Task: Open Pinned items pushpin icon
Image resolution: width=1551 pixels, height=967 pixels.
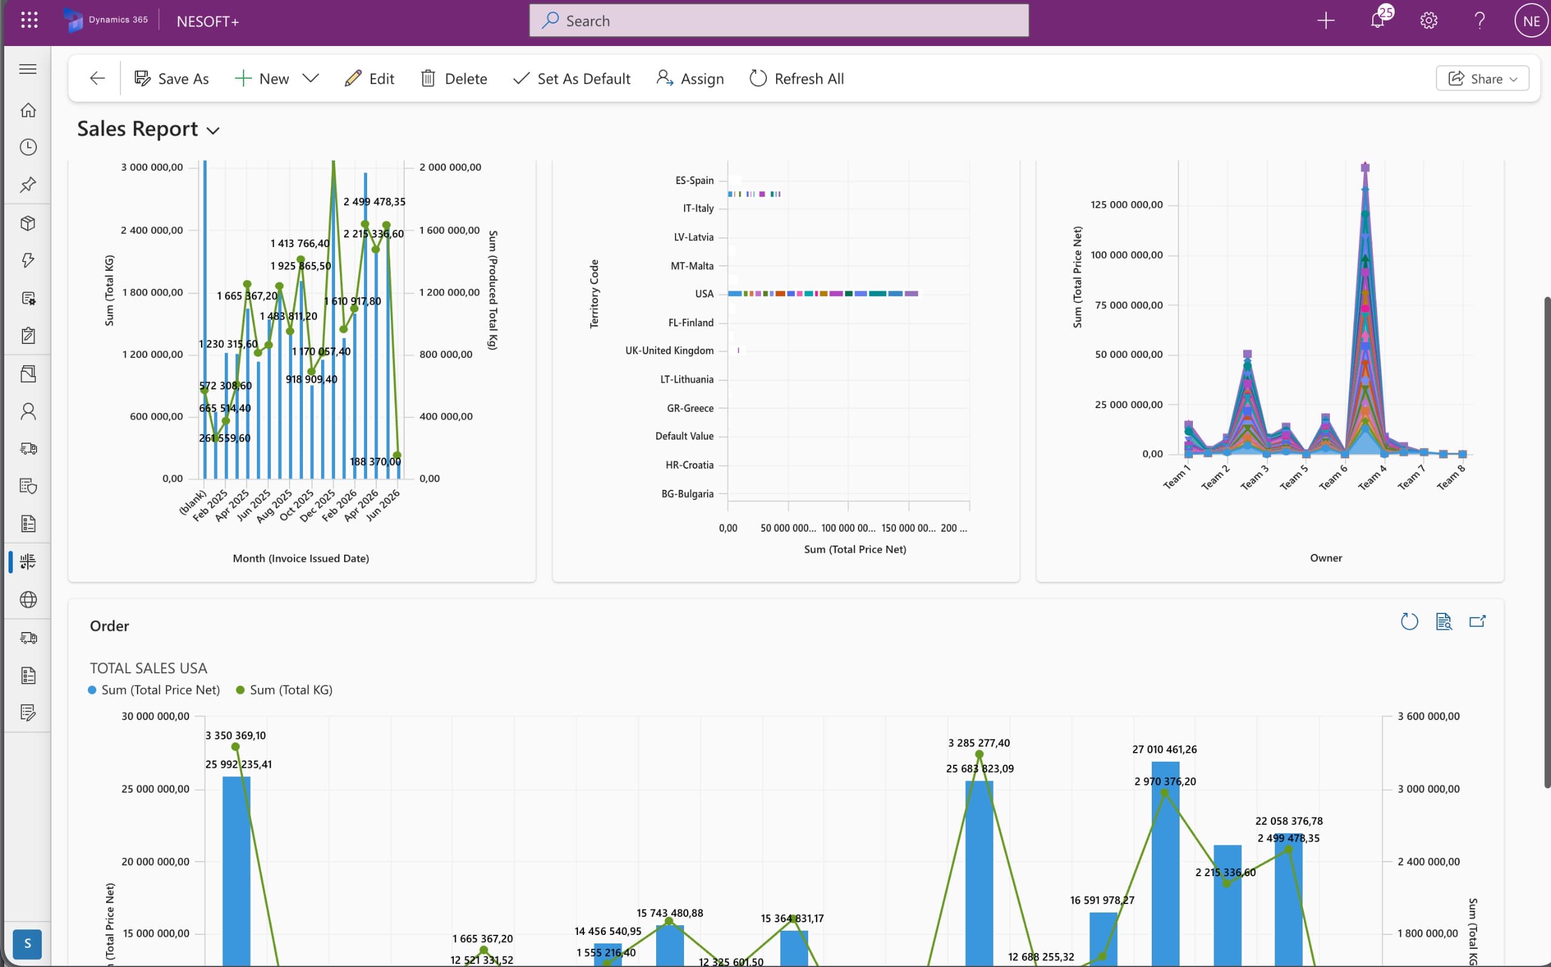Action: coord(27,185)
